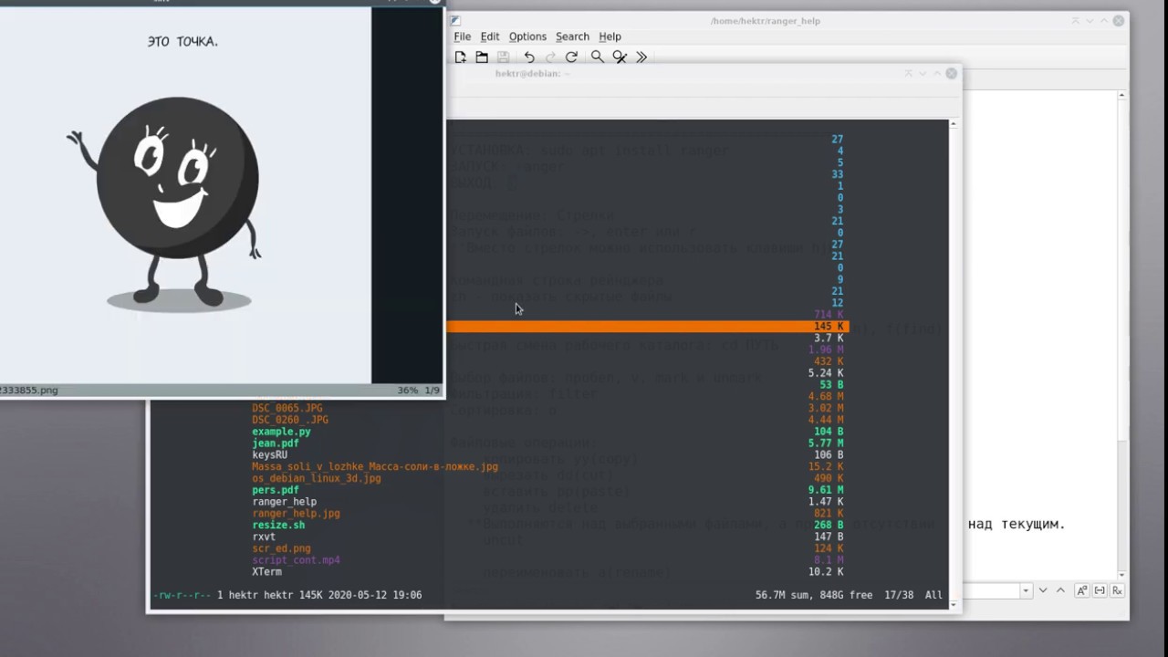Open Find and Replace toolbar icon

[x=620, y=57]
